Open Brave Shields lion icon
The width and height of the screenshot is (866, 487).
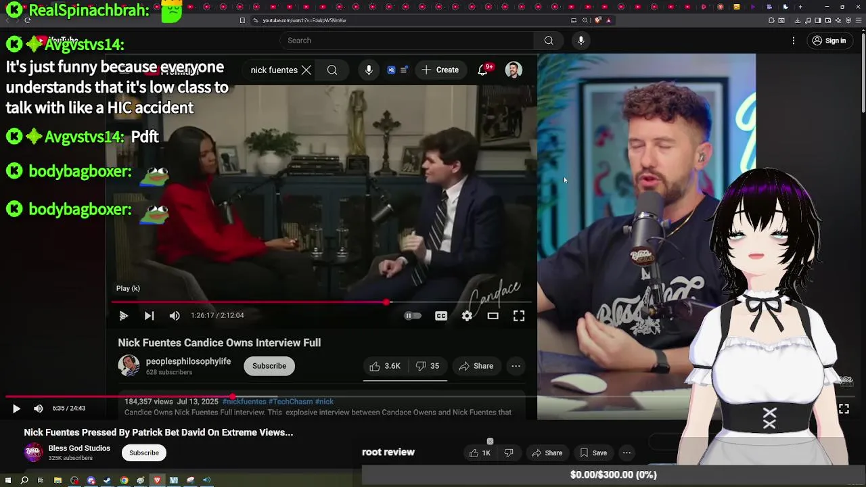[597, 20]
